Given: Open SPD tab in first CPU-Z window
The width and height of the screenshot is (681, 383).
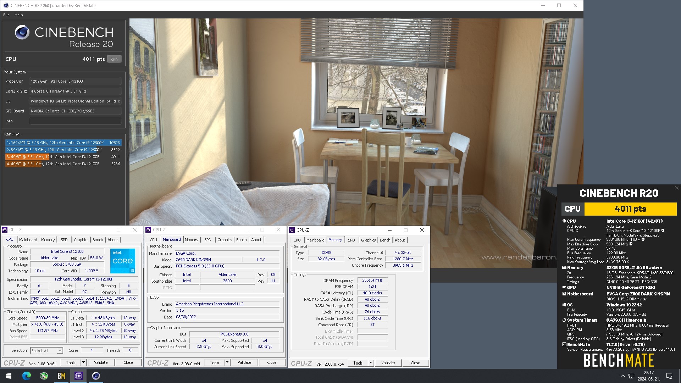Looking at the screenshot, I should 64,240.
